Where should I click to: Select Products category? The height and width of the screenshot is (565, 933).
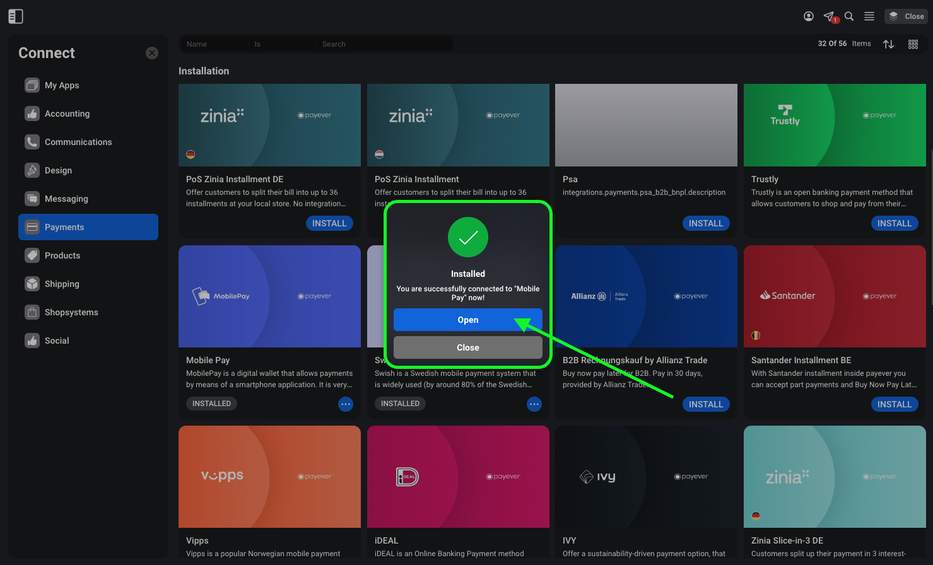point(88,255)
